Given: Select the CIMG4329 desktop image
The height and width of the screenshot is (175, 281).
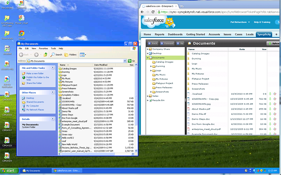Looking at the screenshot, I should pos(7,157).
